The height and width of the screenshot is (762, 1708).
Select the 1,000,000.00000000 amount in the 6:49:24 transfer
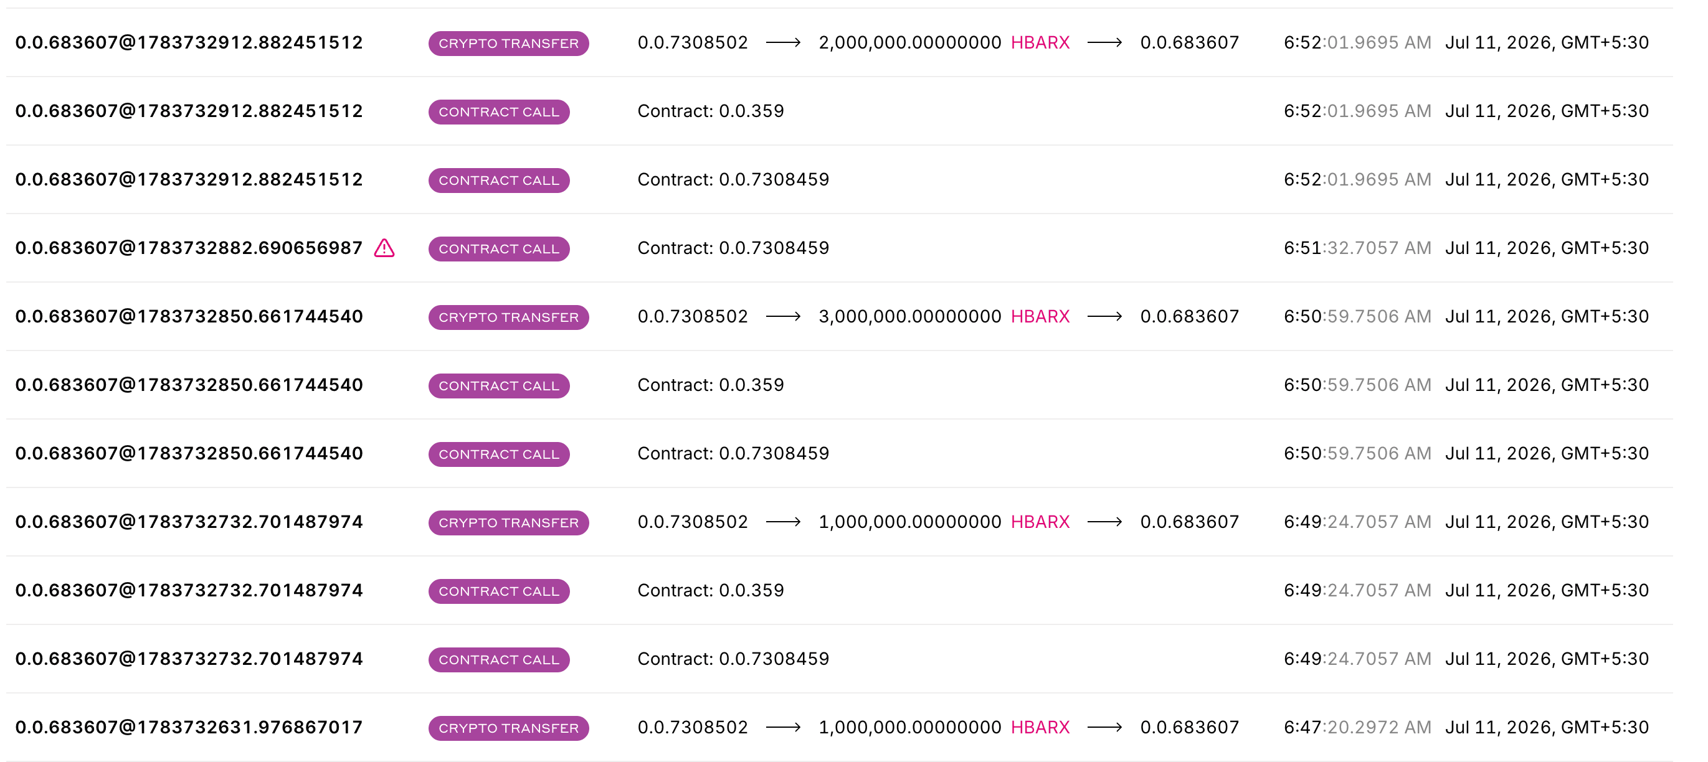[x=909, y=522]
